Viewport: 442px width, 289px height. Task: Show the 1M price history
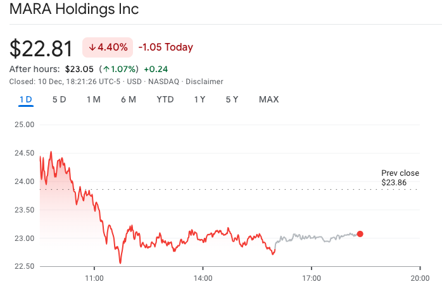coord(94,99)
